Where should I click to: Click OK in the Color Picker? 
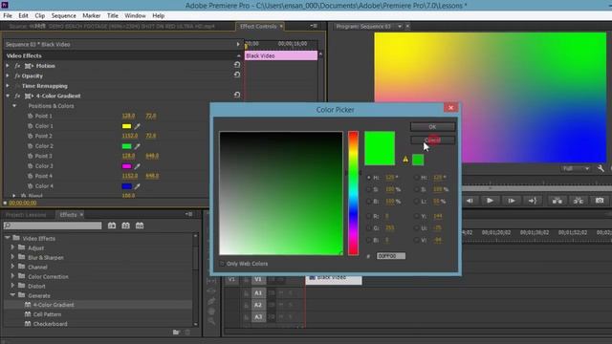[x=432, y=127]
